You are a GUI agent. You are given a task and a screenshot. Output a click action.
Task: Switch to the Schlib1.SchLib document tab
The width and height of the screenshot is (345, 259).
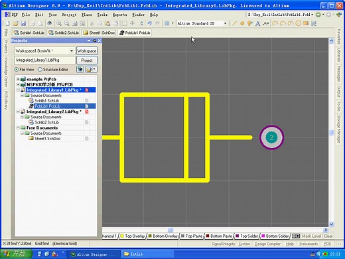[29, 33]
